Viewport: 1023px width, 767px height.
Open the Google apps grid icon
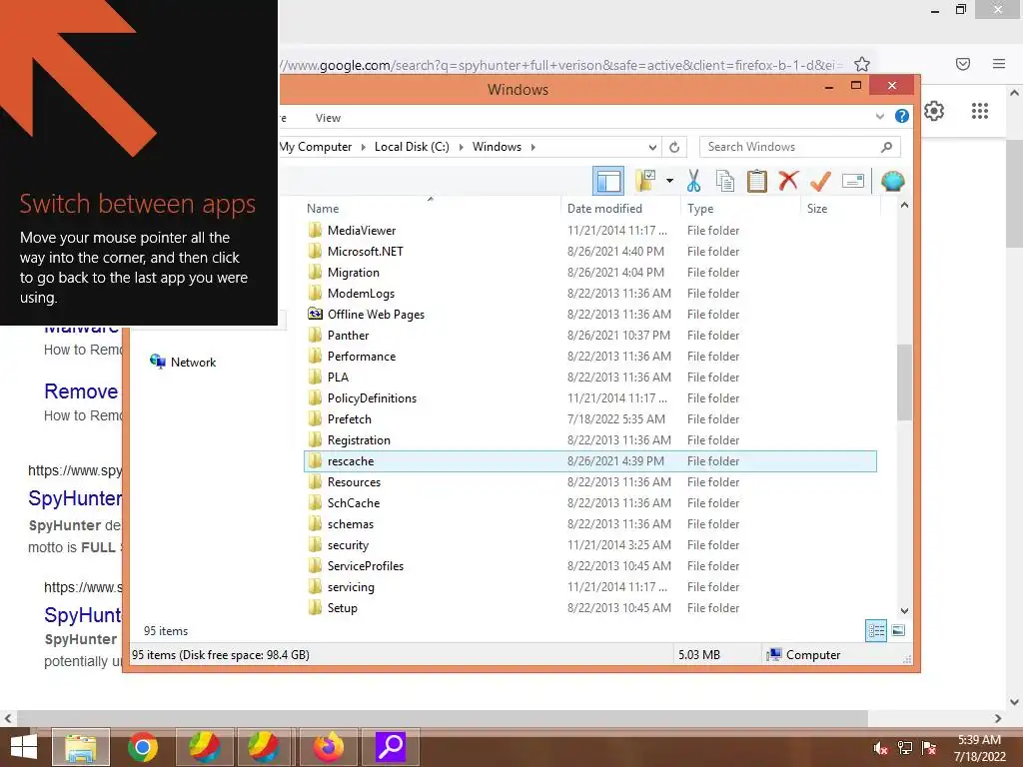(x=980, y=111)
